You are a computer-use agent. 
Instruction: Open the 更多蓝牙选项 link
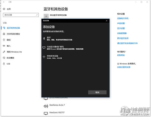tap(123, 38)
